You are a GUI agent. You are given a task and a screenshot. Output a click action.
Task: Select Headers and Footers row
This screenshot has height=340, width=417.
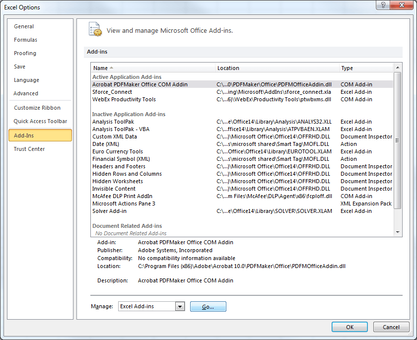(242, 166)
